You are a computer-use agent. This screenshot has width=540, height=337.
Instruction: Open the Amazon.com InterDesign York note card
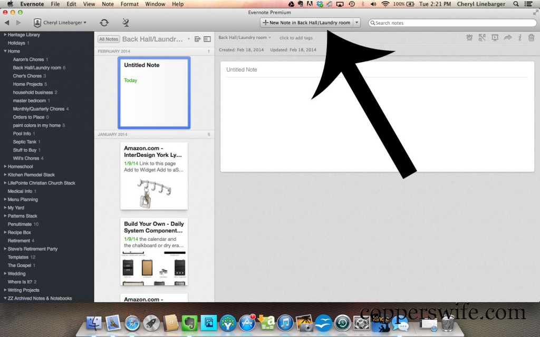[154, 176]
